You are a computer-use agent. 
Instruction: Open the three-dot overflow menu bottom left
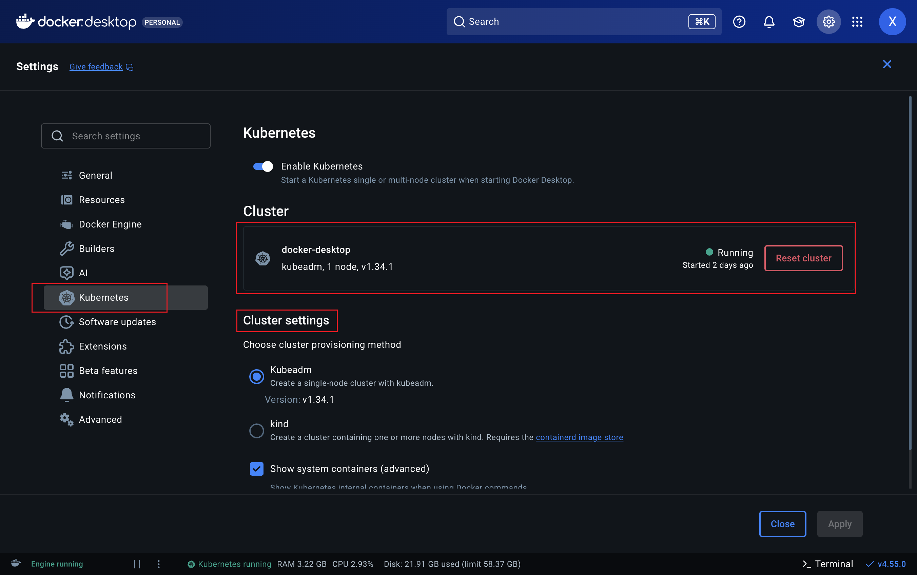159,564
